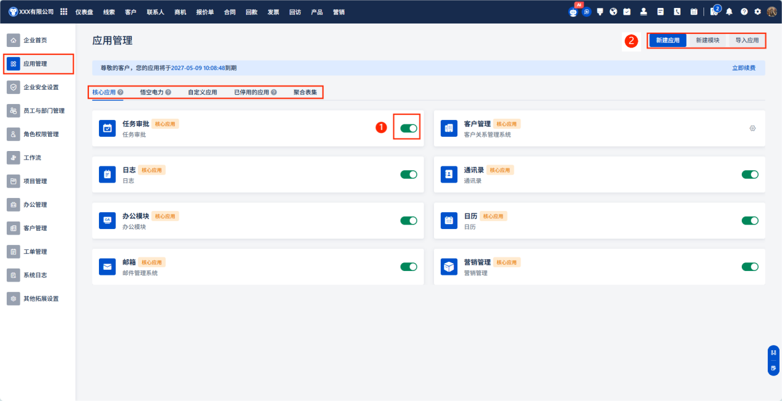The width and height of the screenshot is (782, 401).
Task: Open the help question mark icon
Action: pyautogui.click(x=744, y=12)
